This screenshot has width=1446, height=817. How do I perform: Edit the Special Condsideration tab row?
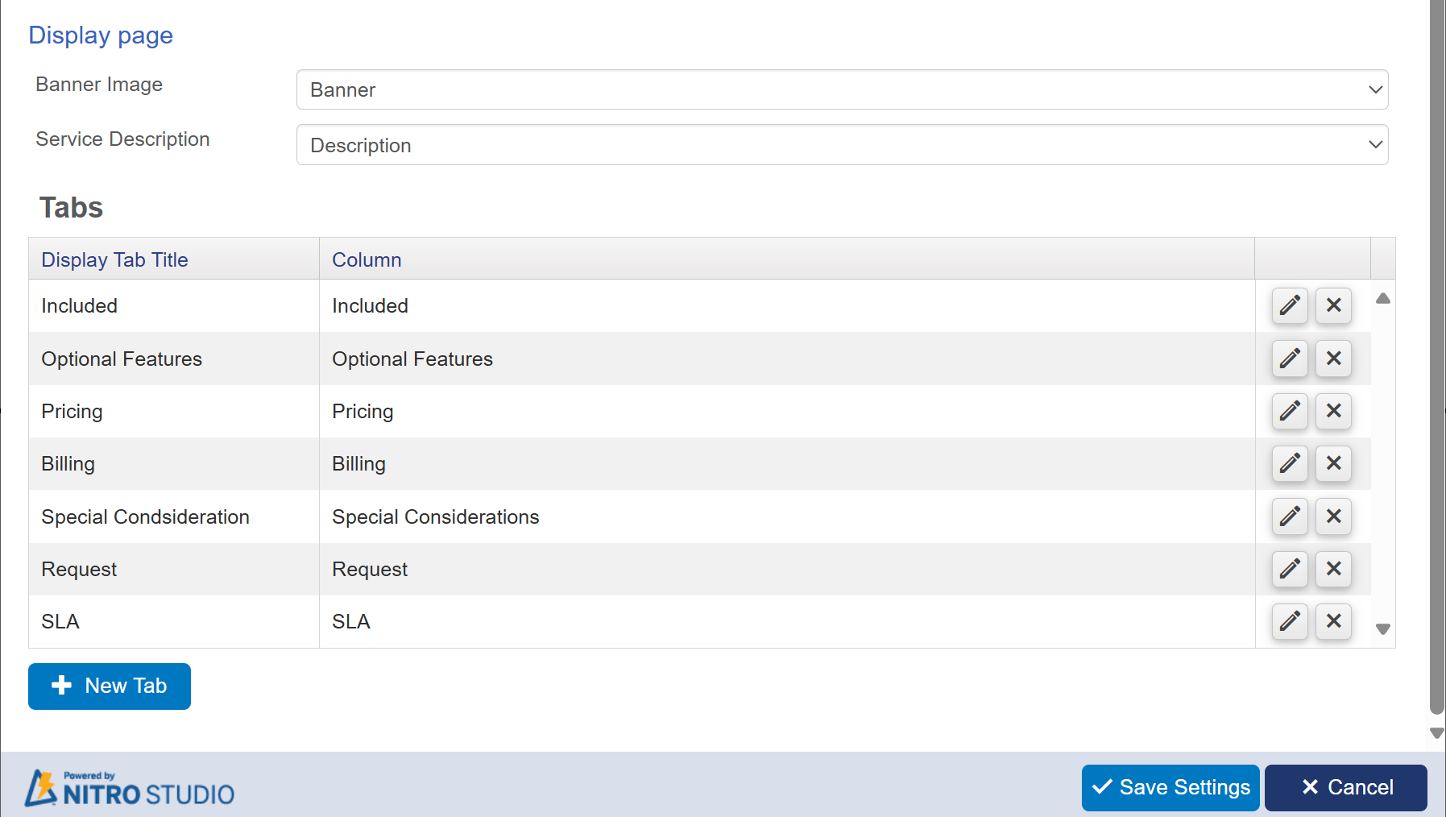[1290, 516]
